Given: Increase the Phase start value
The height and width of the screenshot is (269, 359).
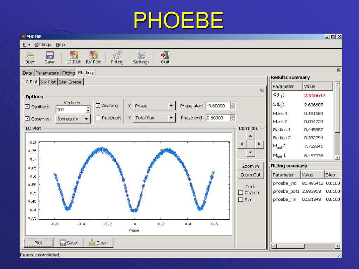Looking at the screenshot, I should (x=233, y=104).
